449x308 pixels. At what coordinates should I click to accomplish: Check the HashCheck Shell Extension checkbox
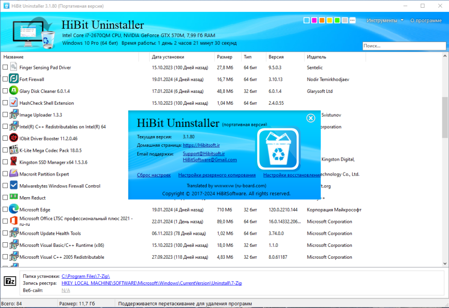point(5,103)
